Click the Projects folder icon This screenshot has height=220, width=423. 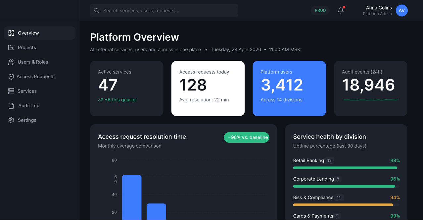[x=11, y=48]
